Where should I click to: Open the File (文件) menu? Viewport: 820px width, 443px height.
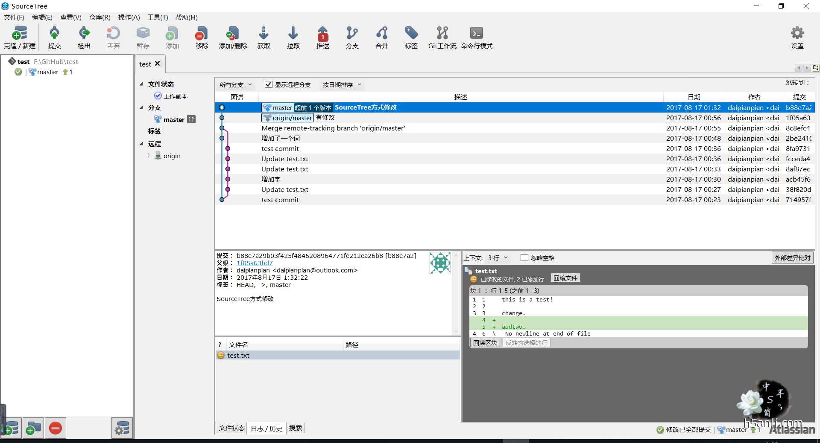pos(14,17)
